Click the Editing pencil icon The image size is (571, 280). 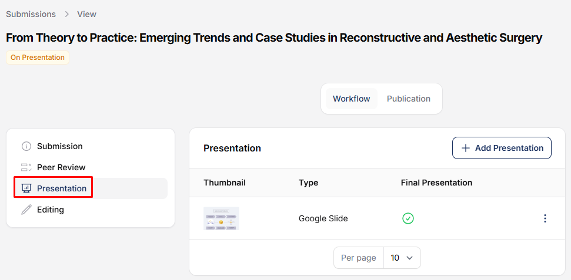(x=26, y=210)
